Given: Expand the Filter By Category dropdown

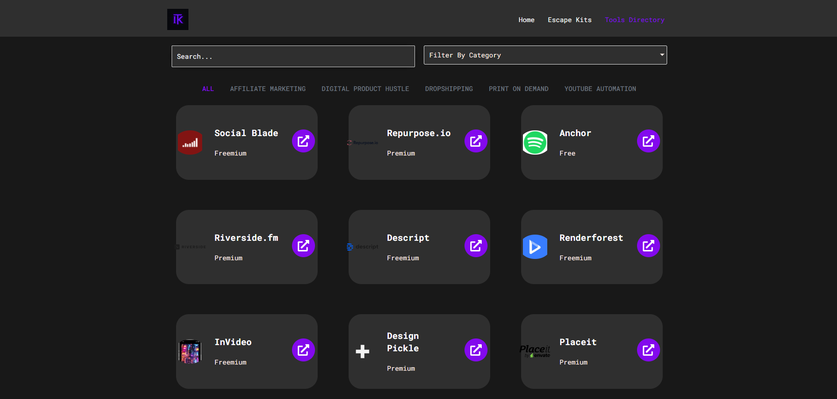Looking at the screenshot, I should 545,55.
